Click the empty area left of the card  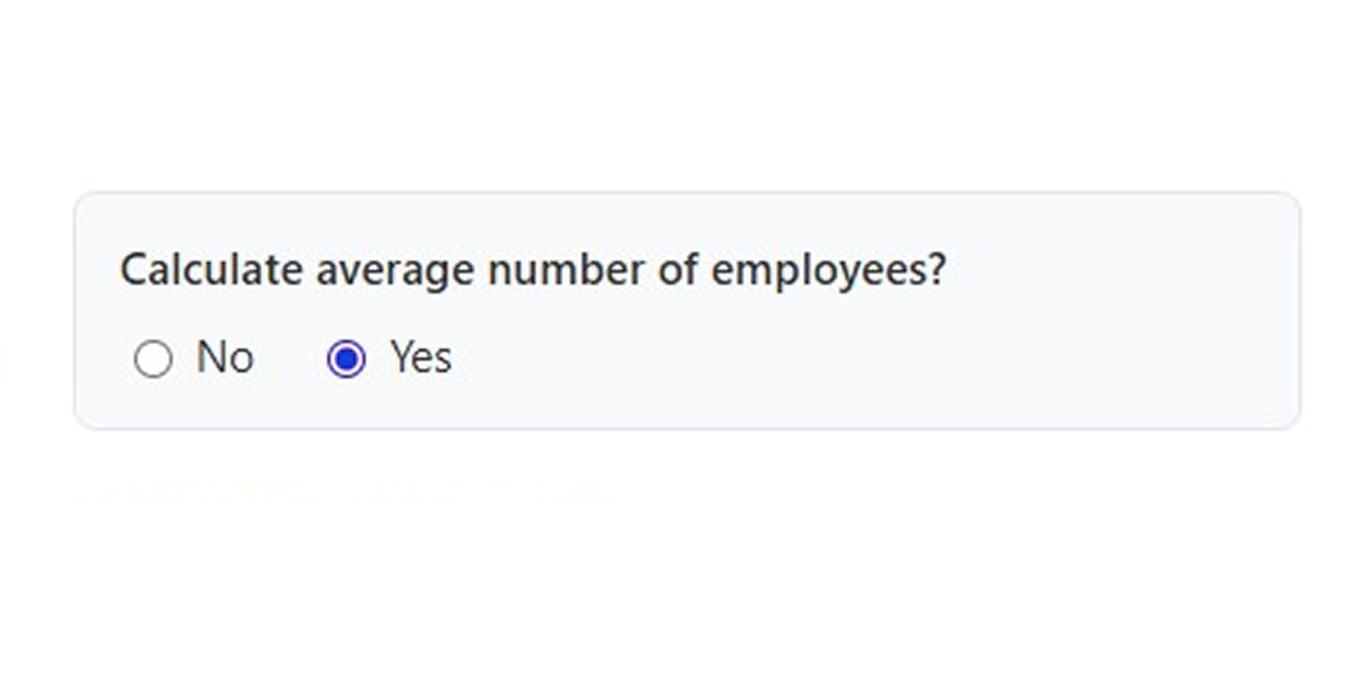[x=38, y=311]
